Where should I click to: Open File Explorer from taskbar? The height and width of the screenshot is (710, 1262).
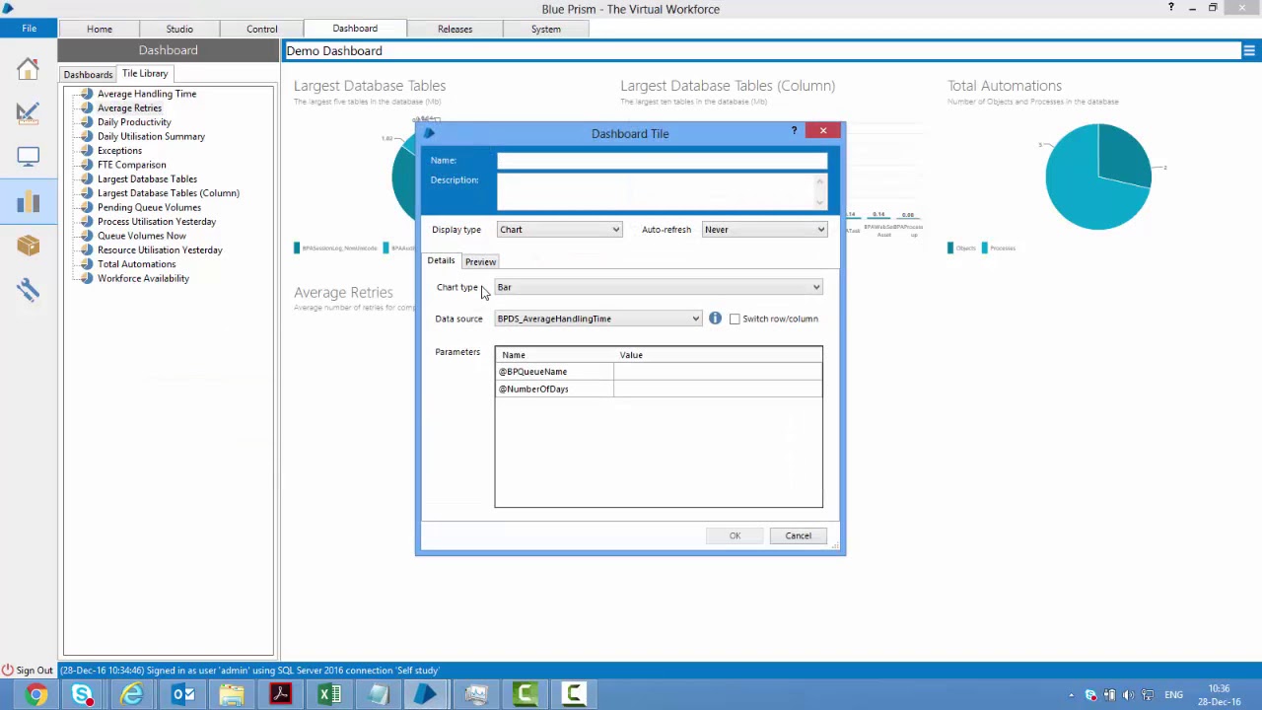pyautogui.click(x=232, y=695)
